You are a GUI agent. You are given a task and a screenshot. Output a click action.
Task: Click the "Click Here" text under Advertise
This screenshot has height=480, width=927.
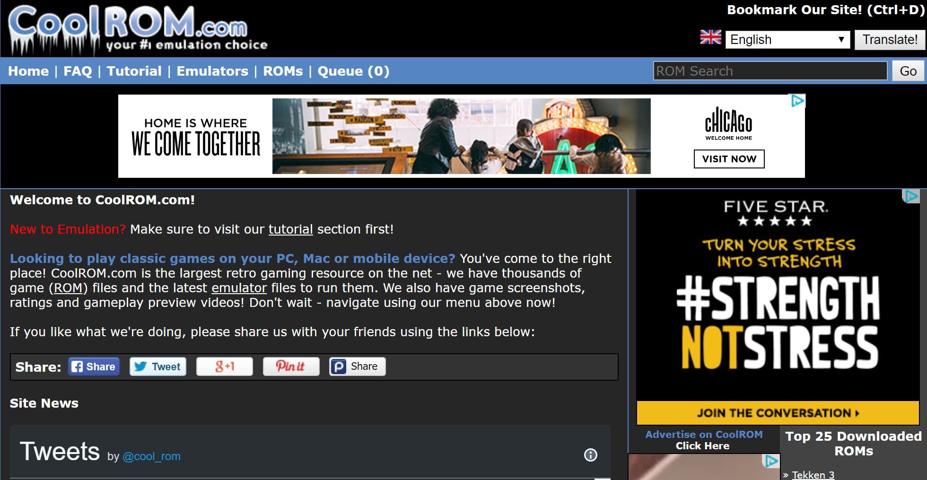[702, 446]
